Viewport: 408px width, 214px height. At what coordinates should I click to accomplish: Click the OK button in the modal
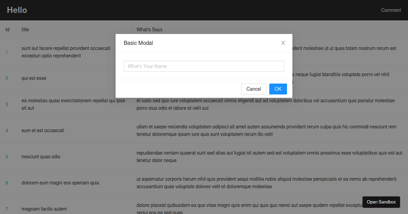pos(278,89)
